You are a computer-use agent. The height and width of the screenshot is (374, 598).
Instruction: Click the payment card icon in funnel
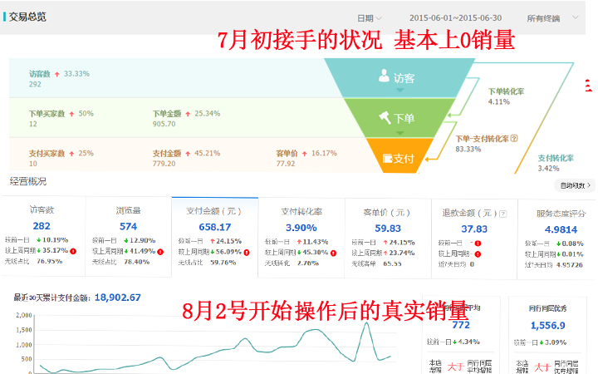pyautogui.click(x=387, y=157)
